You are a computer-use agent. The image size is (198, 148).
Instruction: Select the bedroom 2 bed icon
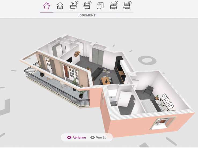pos(127,6)
